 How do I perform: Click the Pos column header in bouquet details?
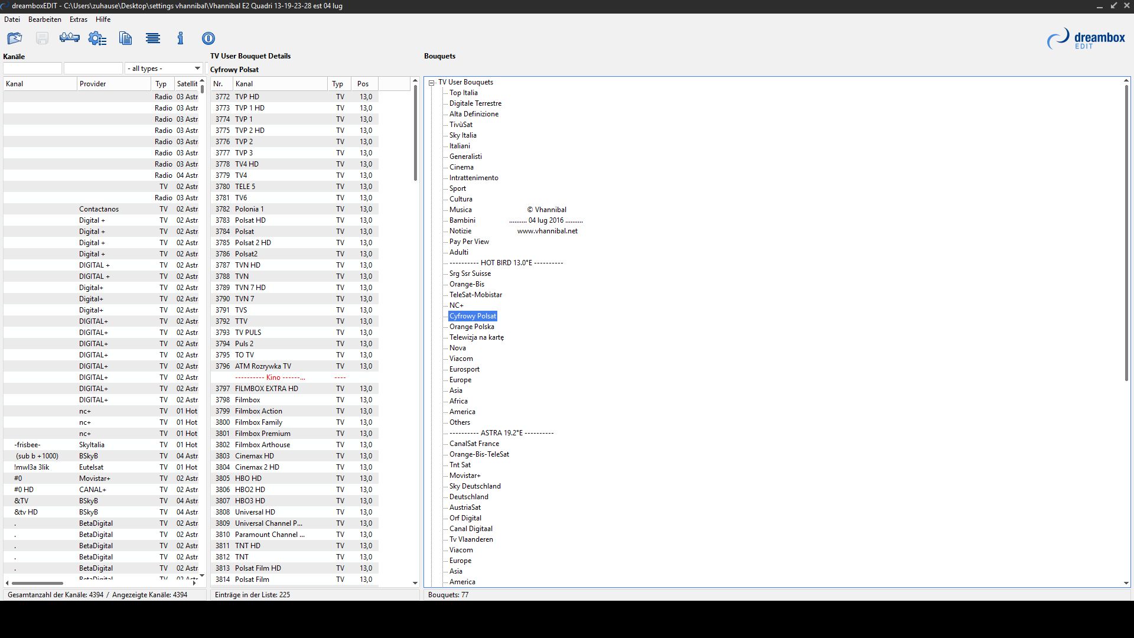click(x=364, y=84)
